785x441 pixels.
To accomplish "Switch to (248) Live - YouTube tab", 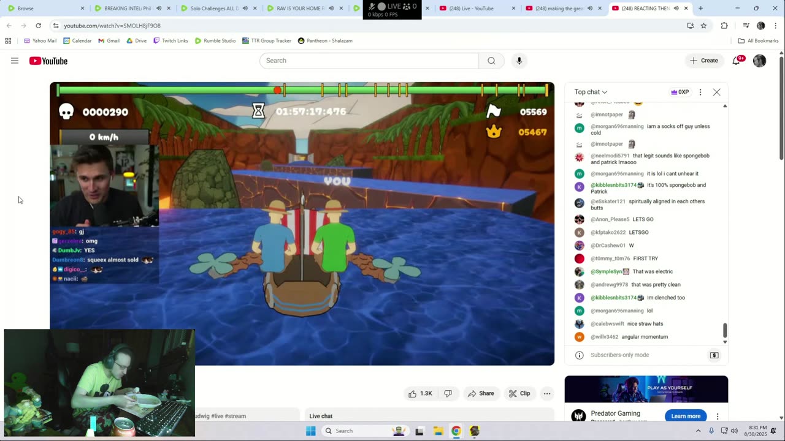I will (x=477, y=9).
